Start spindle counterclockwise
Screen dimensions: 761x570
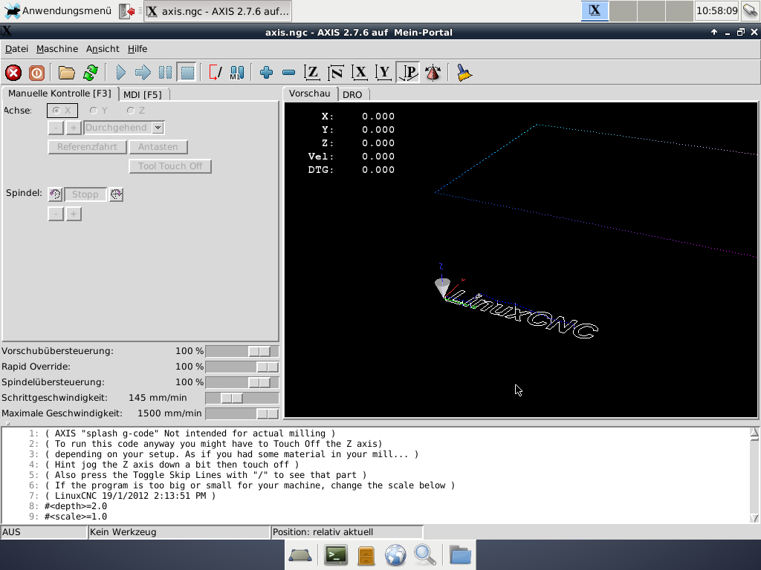(x=55, y=194)
